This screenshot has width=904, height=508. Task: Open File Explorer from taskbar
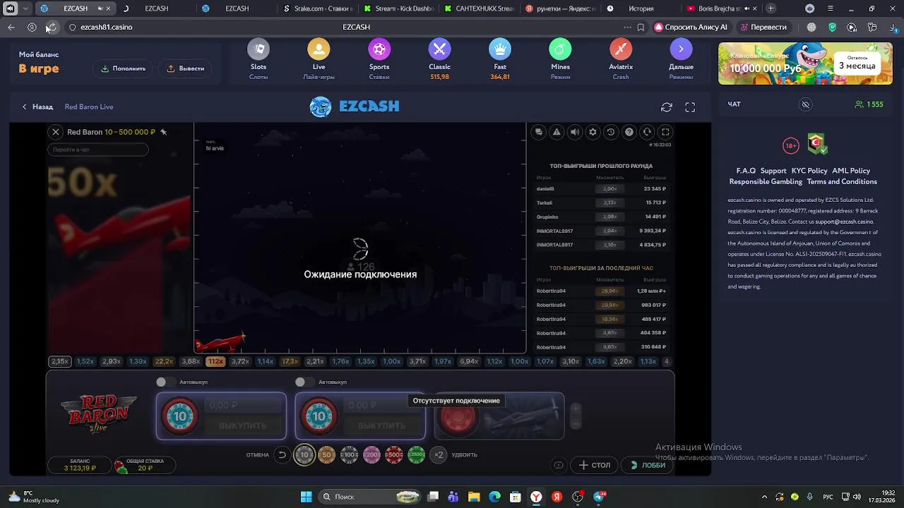coord(474,497)
